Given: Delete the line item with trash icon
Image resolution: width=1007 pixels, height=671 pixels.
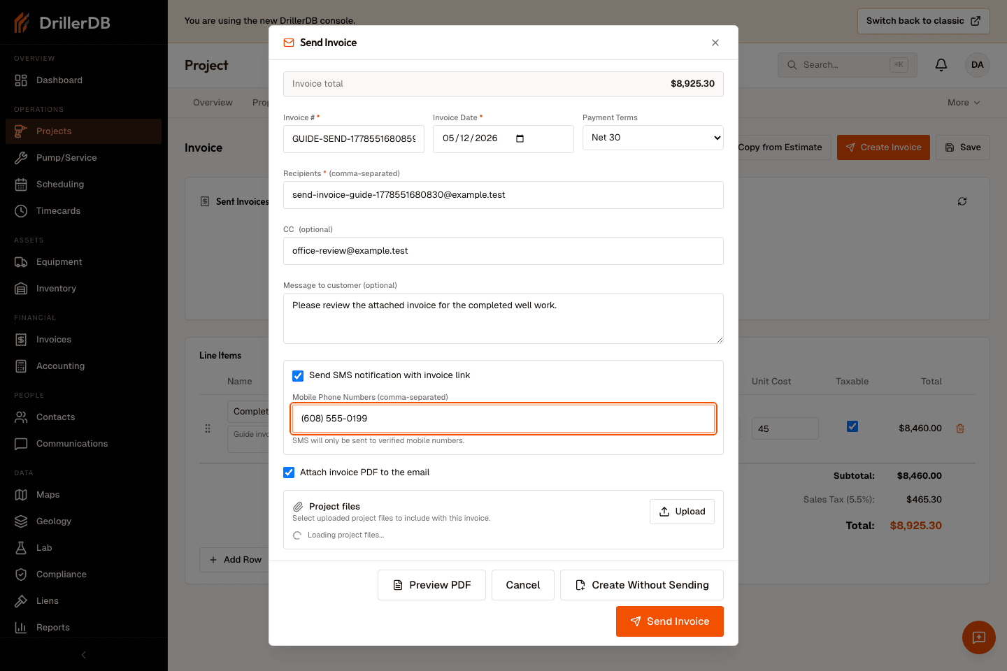Looking at the screenshot, I should click(x=960, y=428).
